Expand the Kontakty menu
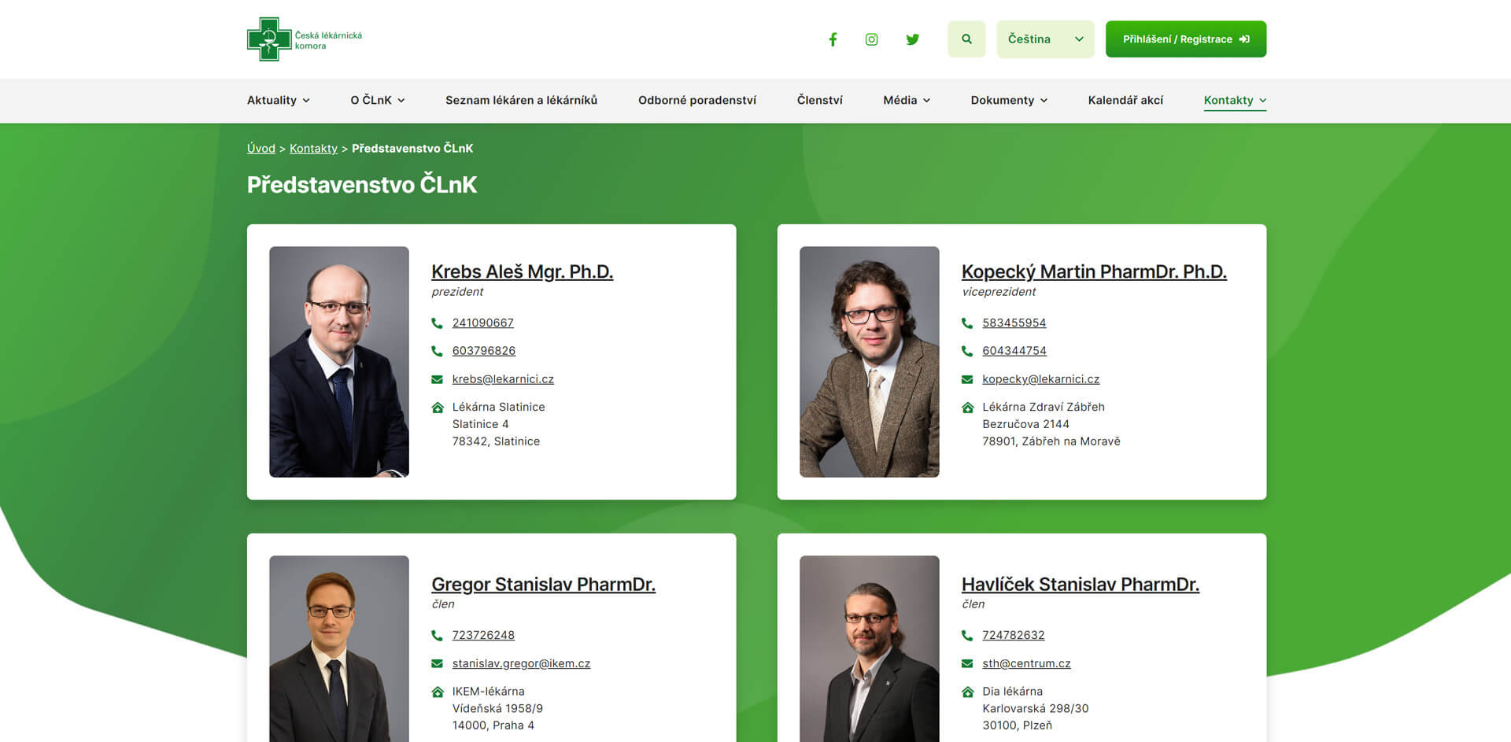Screen dimensions: 1511x742 point(1235,101)
